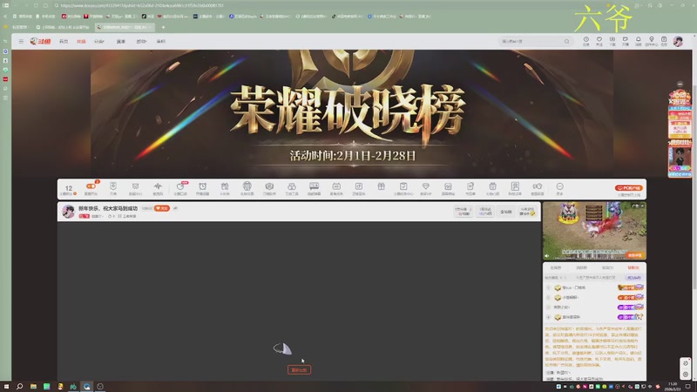Open the clipboard checkmark icon in the toolbar

point(403,188)
